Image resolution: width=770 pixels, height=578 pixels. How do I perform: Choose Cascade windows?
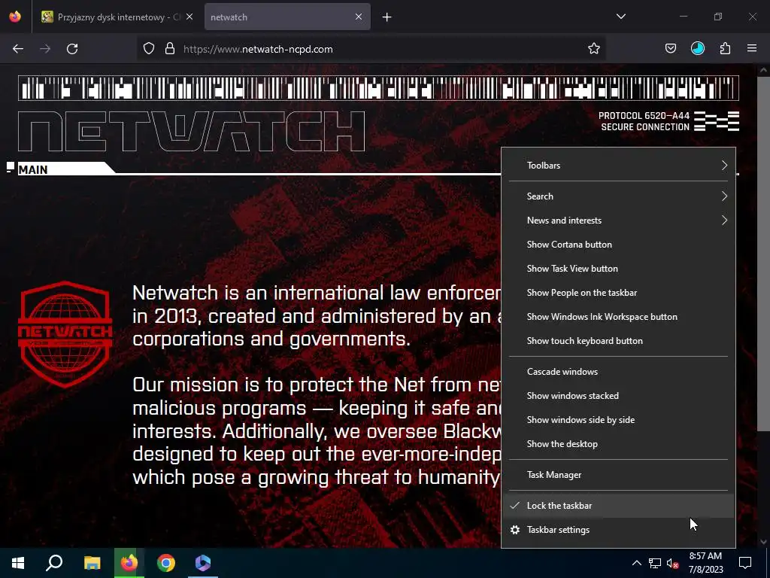point(618,372)
